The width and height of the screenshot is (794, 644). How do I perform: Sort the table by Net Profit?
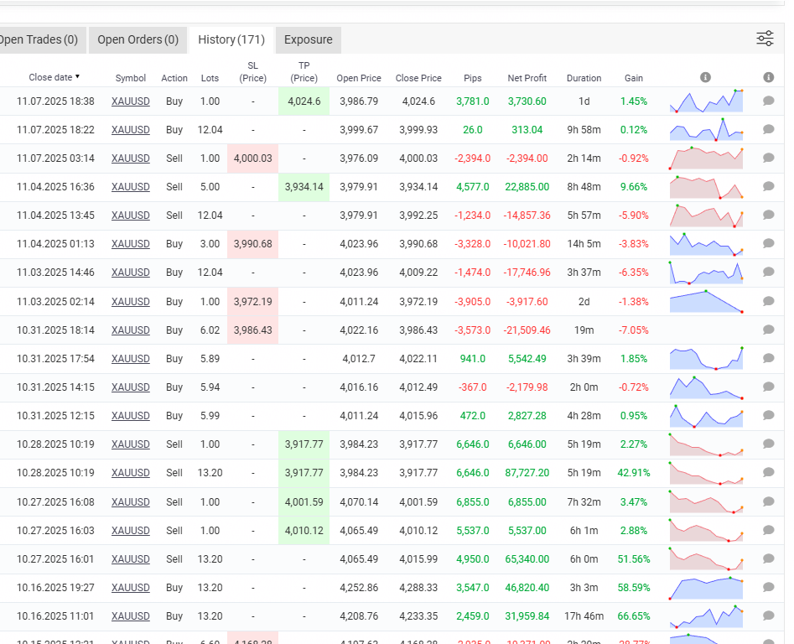527,78
